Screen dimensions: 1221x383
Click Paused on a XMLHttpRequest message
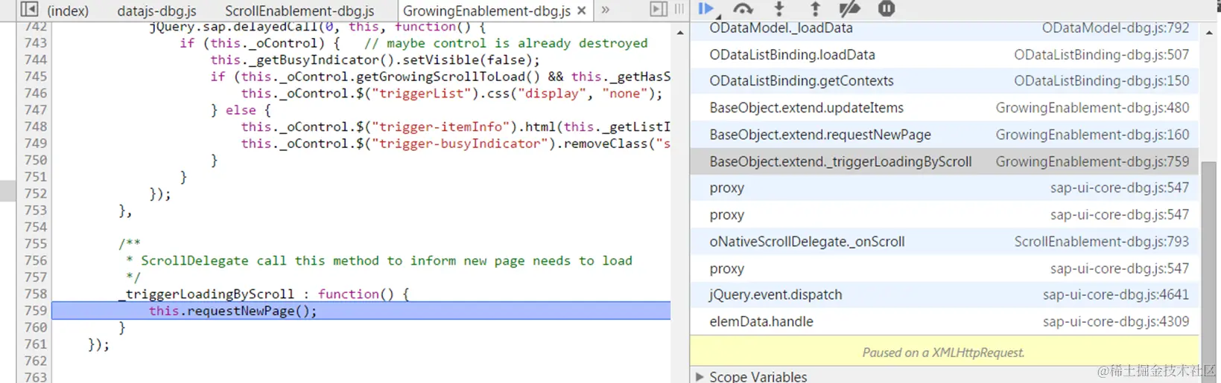tap(944, 353)
